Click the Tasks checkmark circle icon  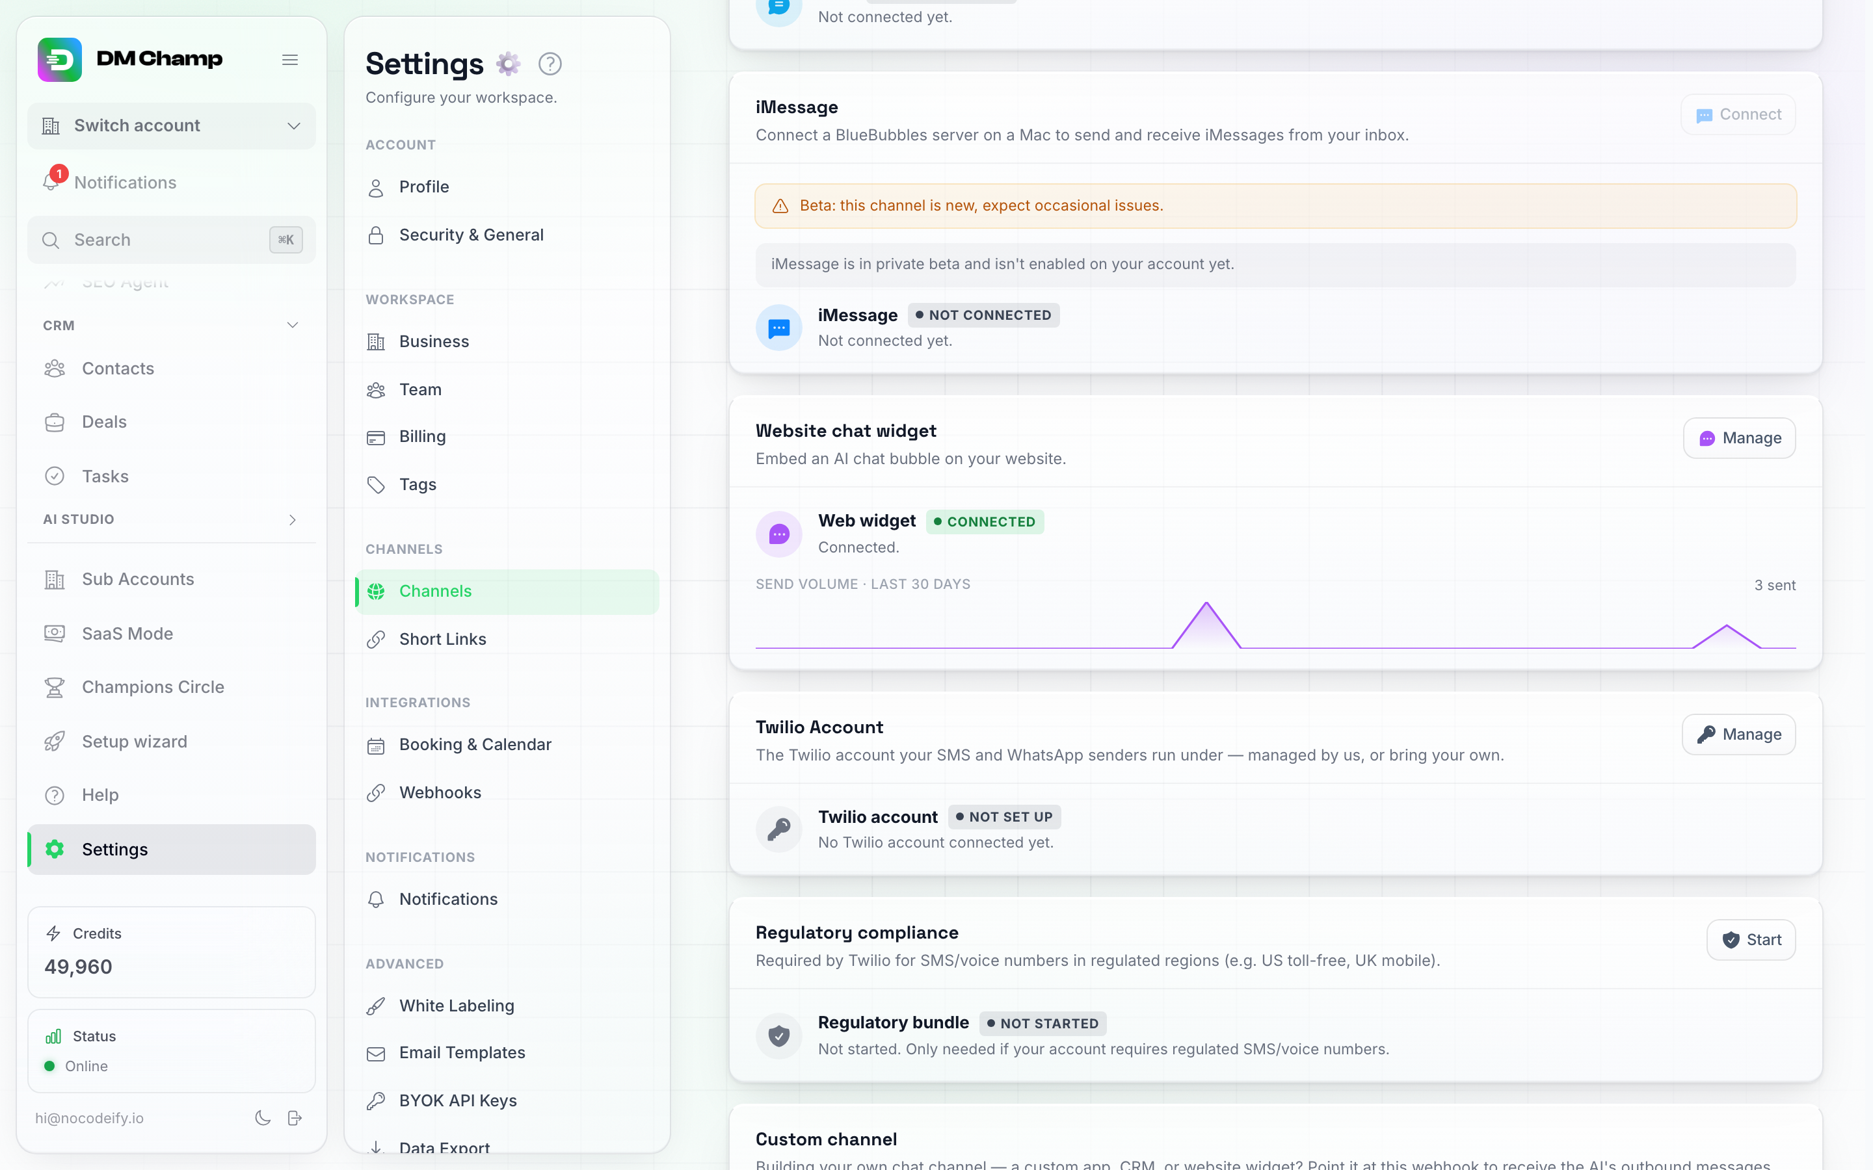coord(54,476)
